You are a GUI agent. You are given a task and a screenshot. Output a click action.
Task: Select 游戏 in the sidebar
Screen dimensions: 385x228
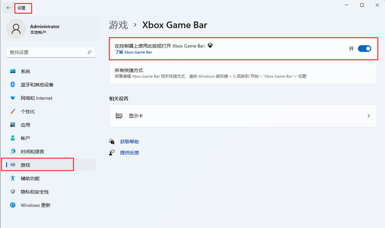51,165
